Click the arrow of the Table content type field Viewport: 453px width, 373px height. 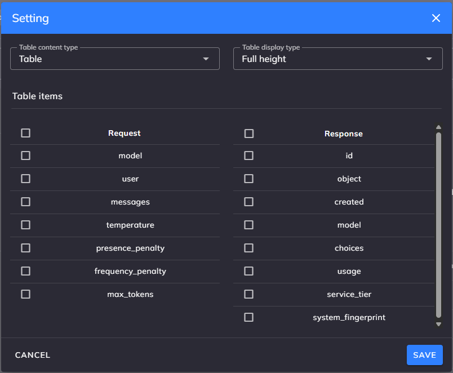tap(206, 59)
